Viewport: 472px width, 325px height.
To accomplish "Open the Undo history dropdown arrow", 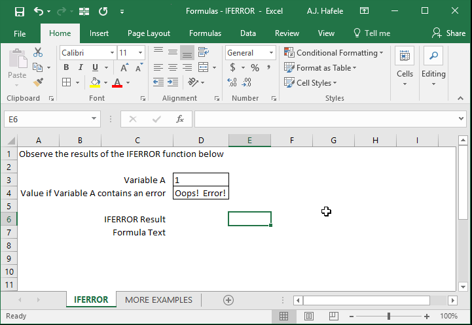I will click(x=48, y=11).
